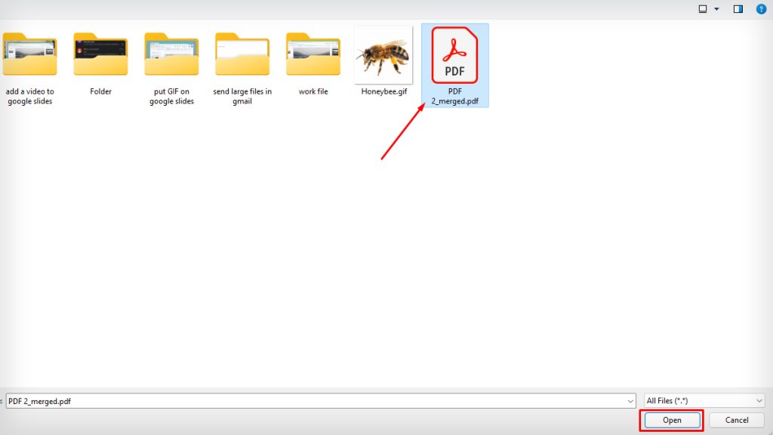773x435 pixels.
Task: Click the Open button
Action: point(670,420)
